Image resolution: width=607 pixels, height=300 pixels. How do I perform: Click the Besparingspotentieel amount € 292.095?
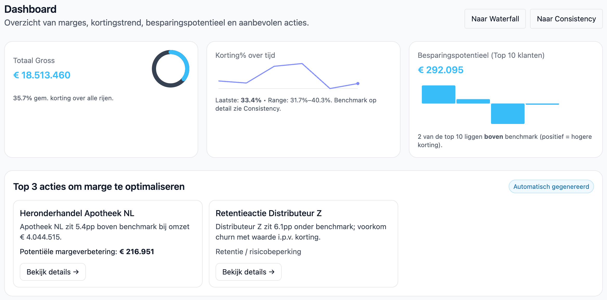coord(441,70)
